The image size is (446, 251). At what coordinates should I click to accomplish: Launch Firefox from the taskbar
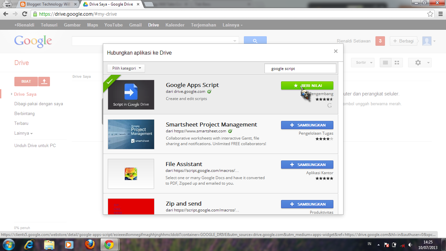[x=89, y=244]
